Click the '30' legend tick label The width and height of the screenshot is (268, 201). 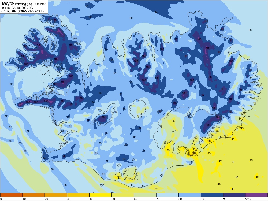point(69,199)
